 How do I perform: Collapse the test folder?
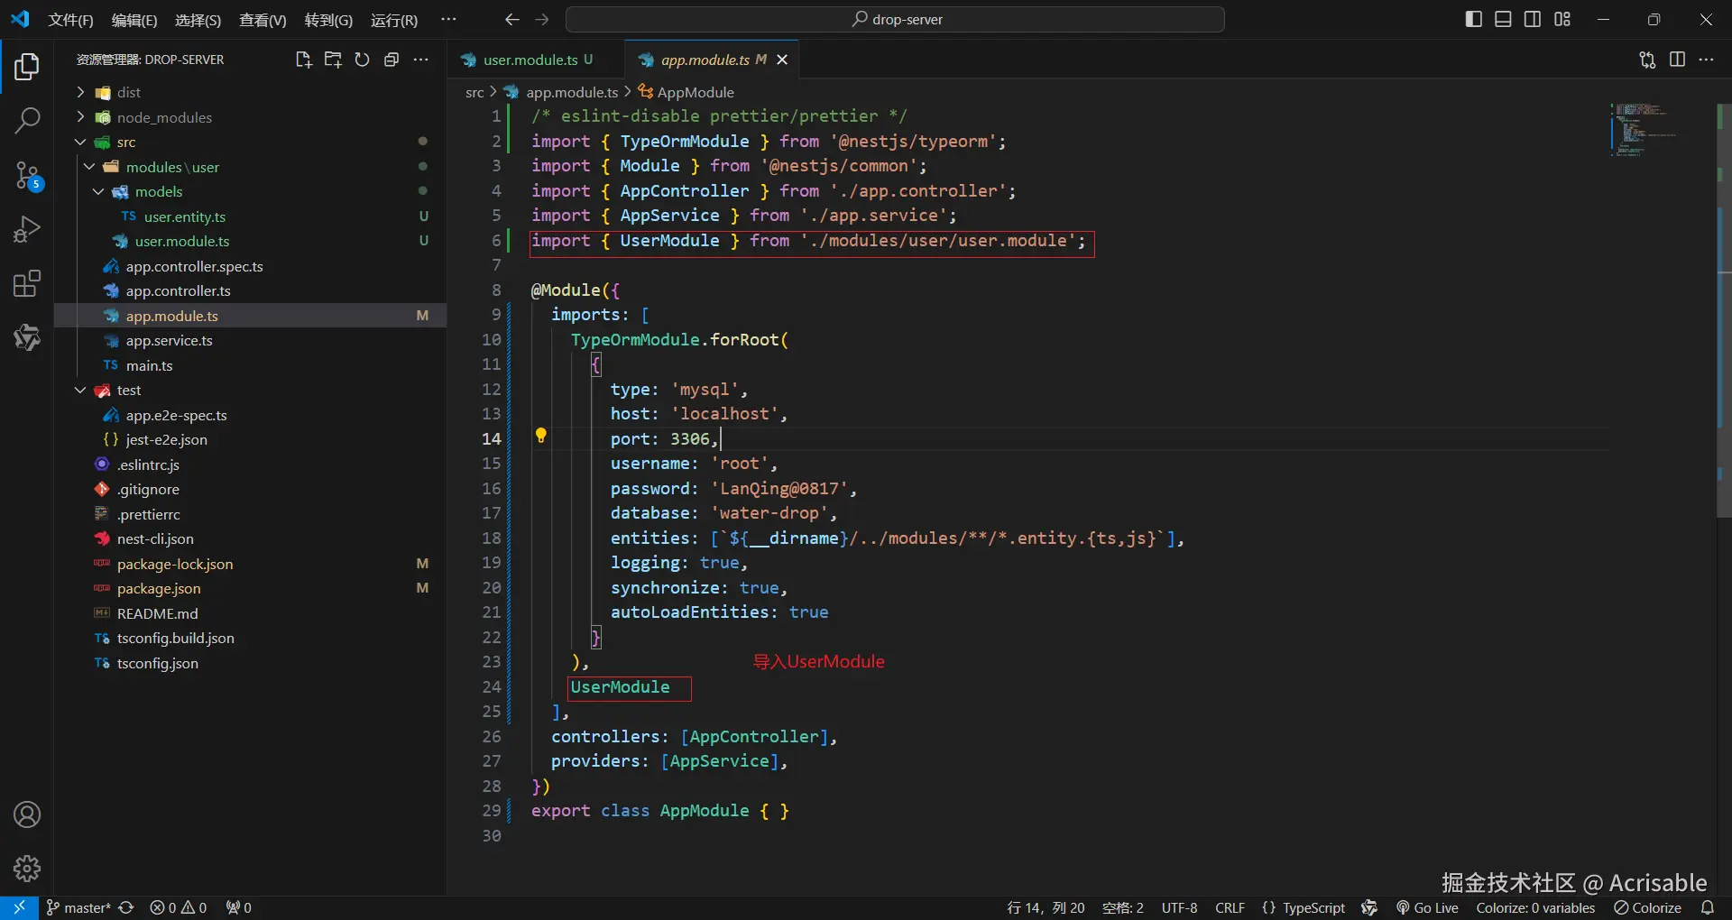(128, 391)
